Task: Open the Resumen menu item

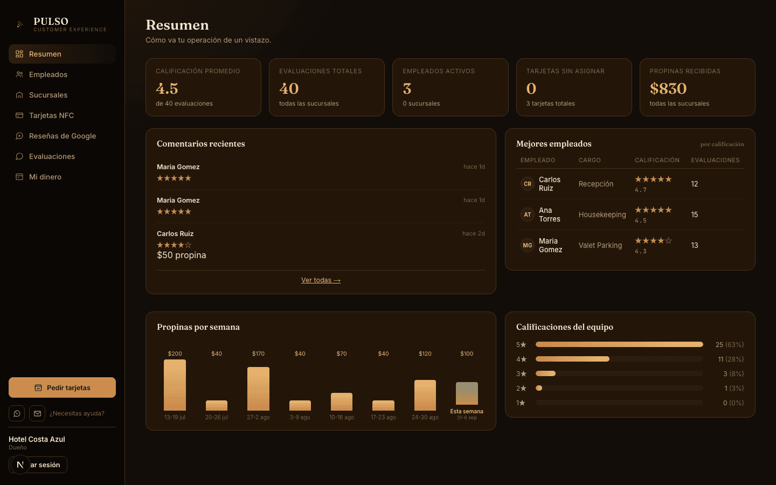Action: tap(62, 54)
